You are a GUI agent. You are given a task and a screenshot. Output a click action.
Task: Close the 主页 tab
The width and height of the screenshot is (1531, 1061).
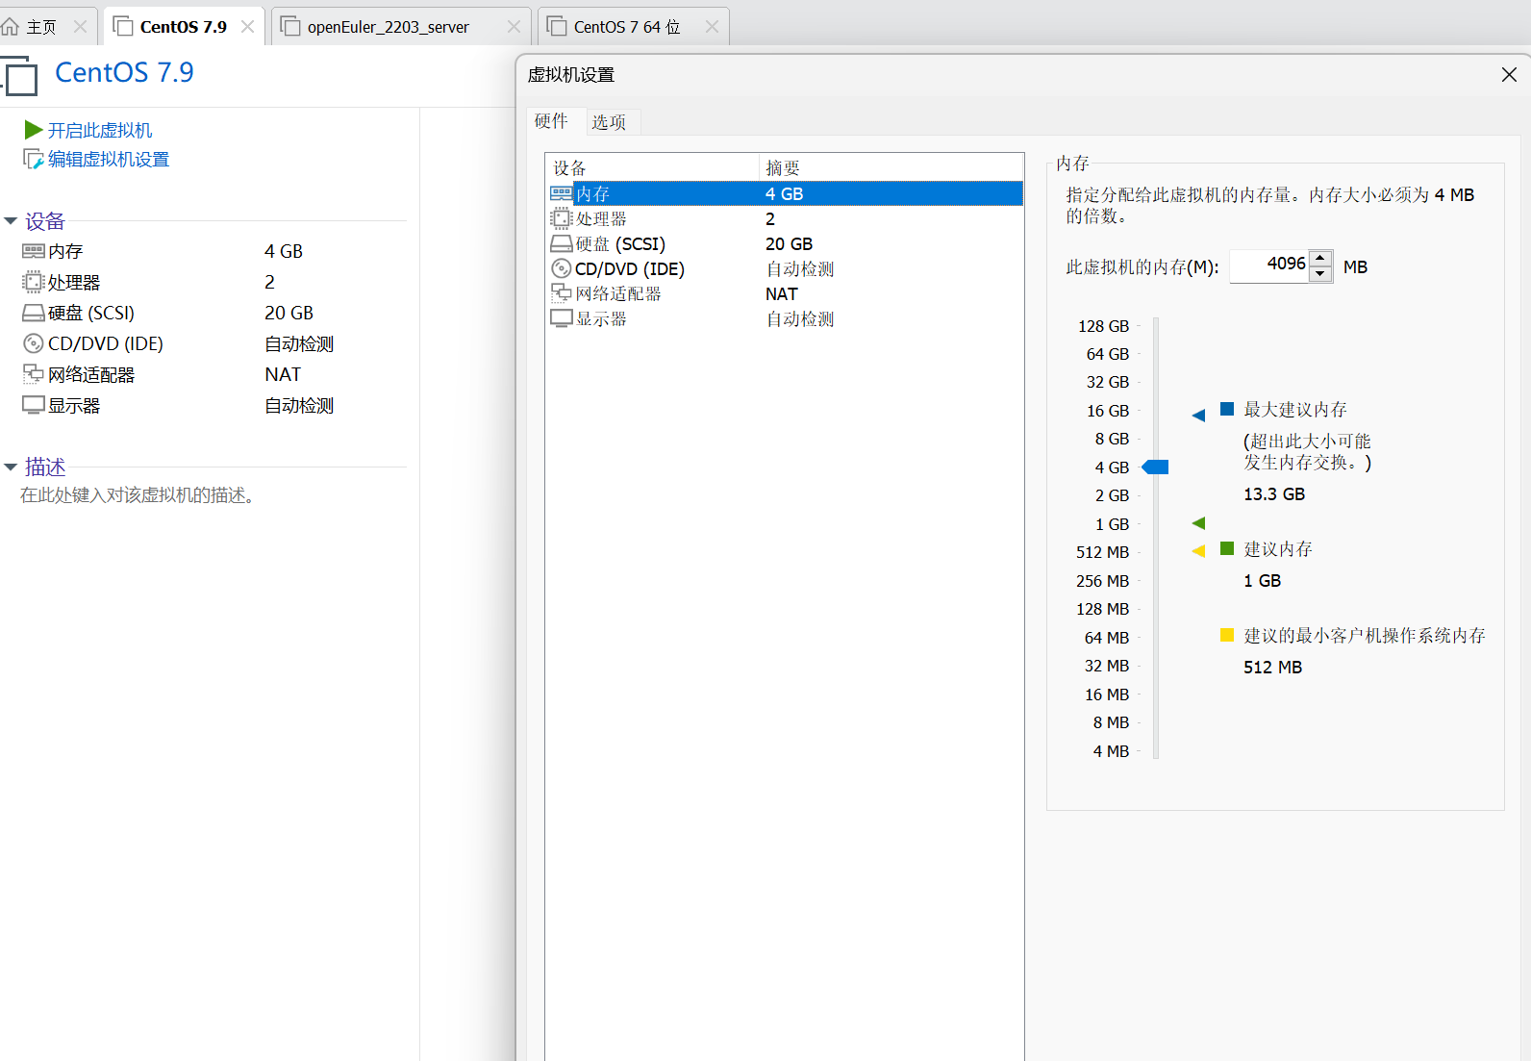(80, 27)
